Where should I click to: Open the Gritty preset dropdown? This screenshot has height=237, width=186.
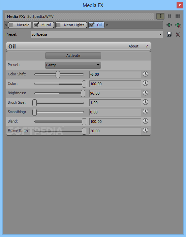(x=73, y=65)
